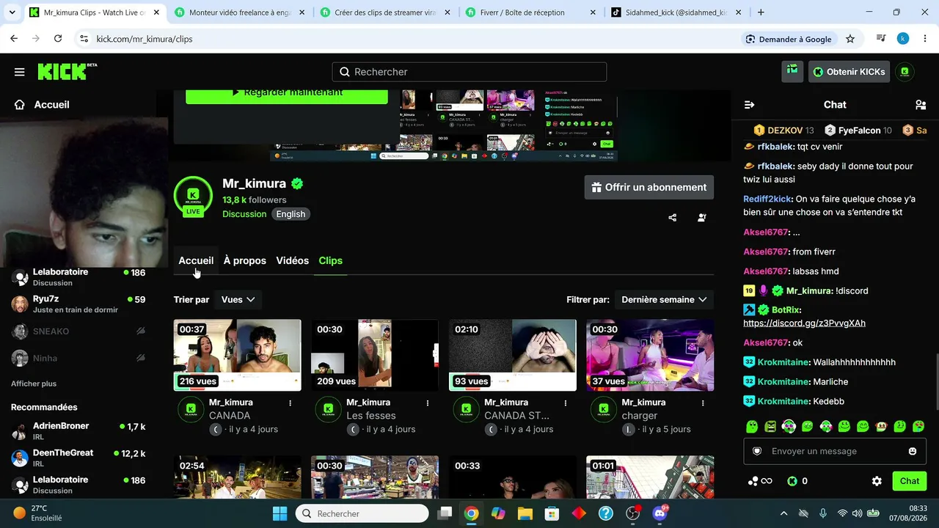939x528 pixels.
Task: Open the Trier par Vues dropdown
Action: tap(238, 299)
